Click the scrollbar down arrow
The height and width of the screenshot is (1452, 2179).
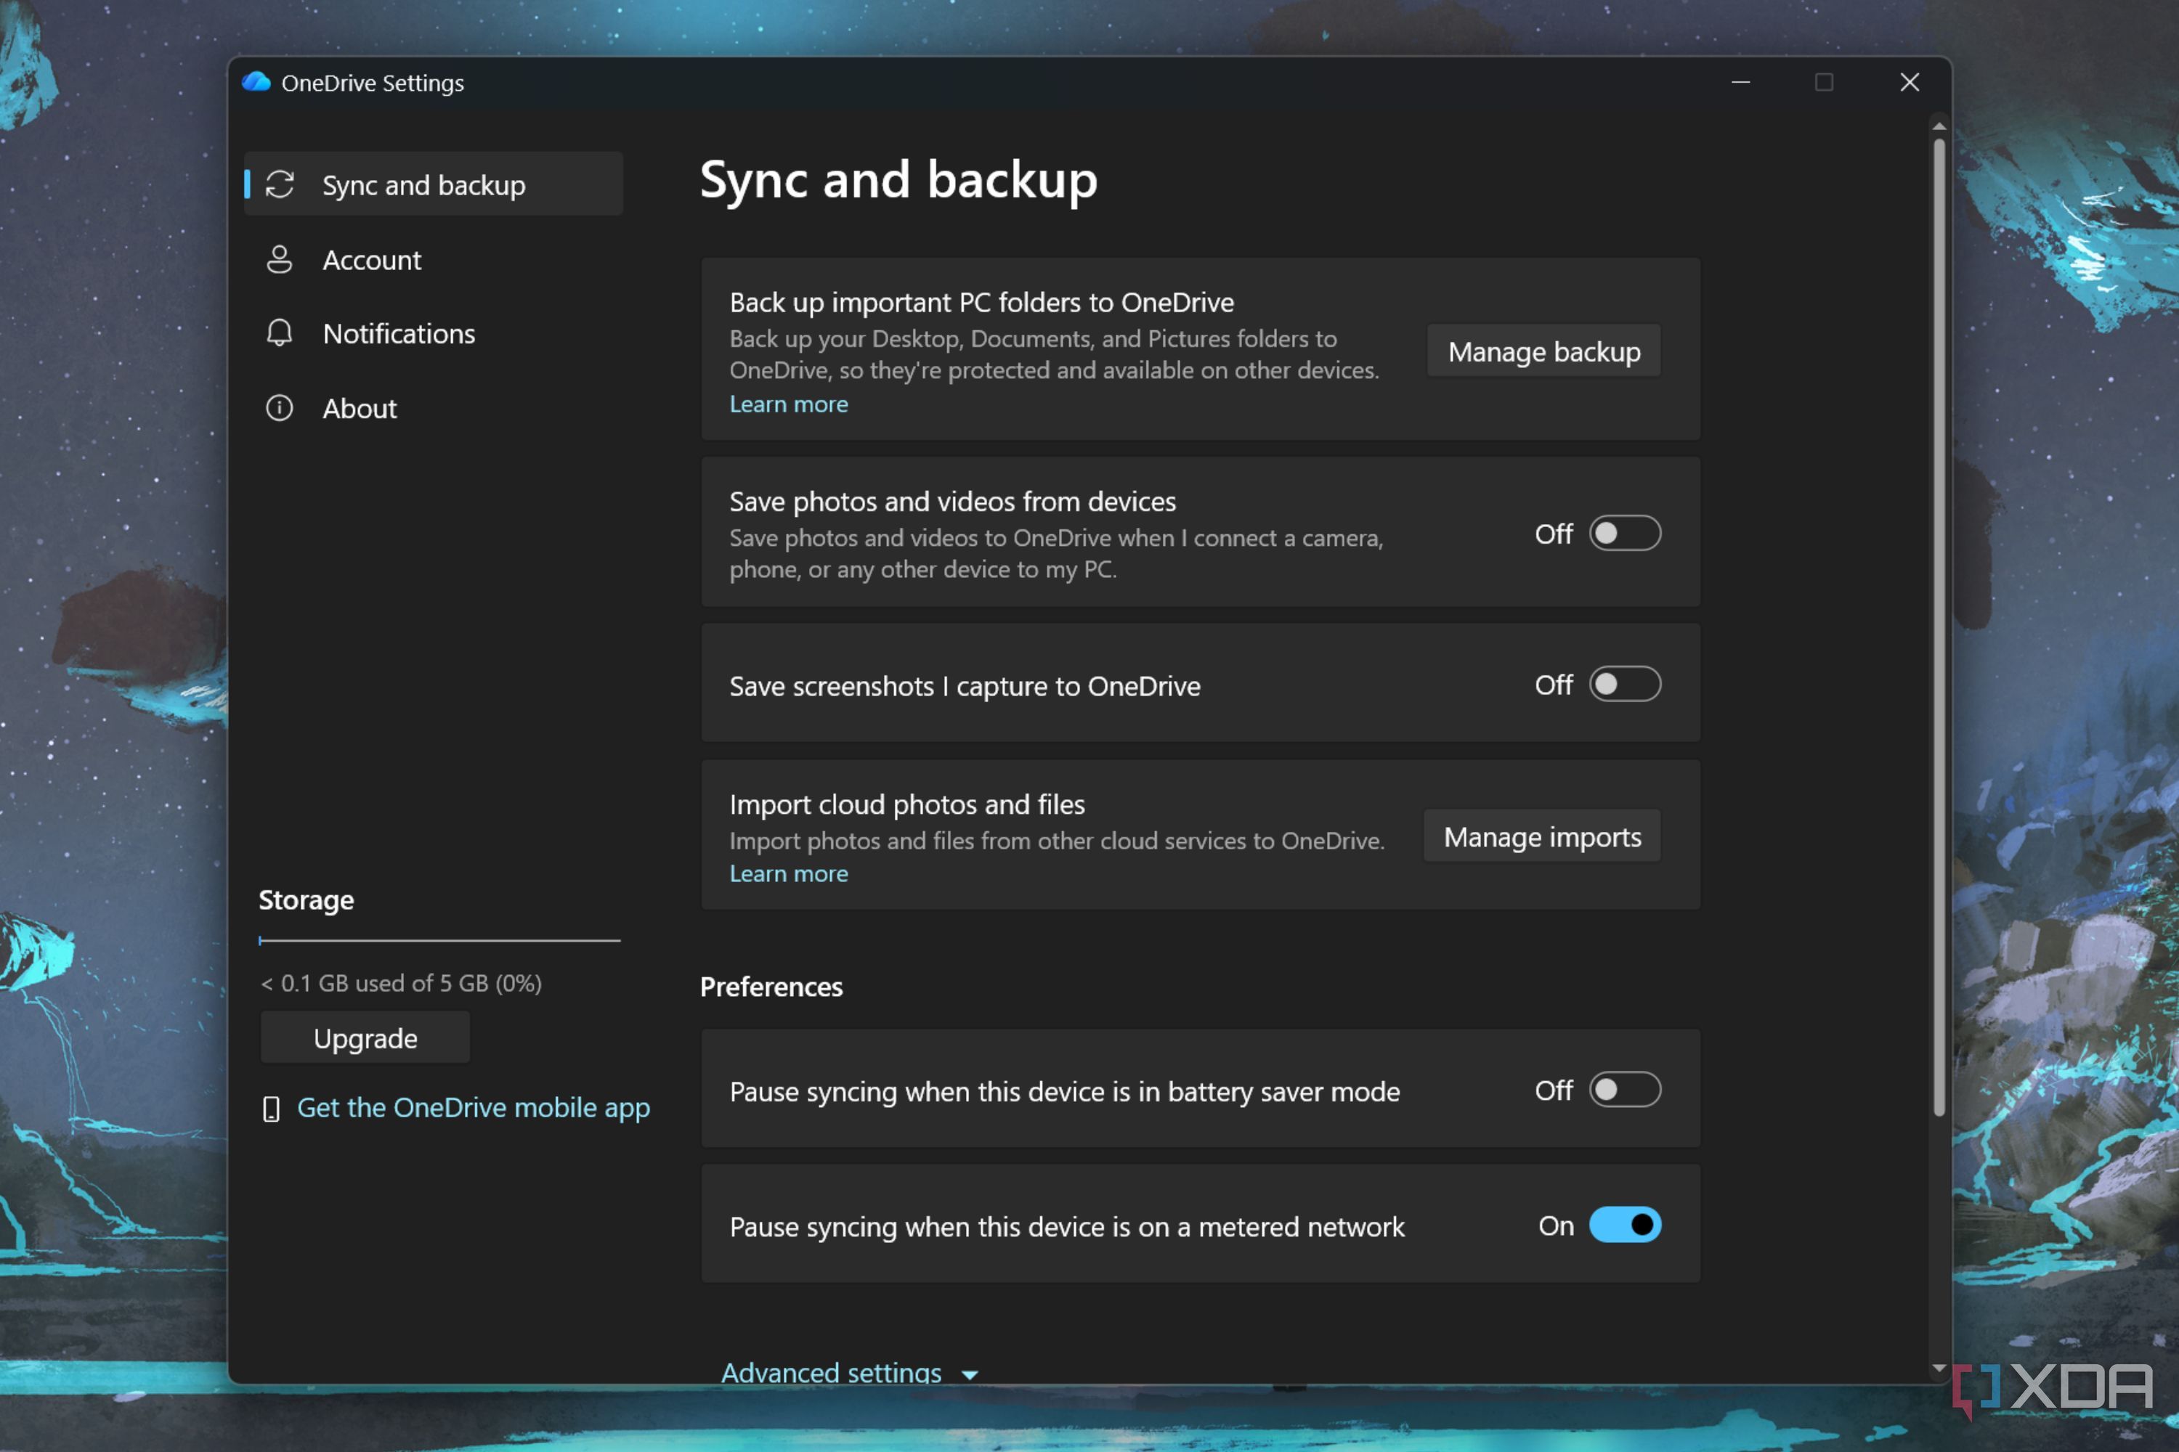(1939, 1368)
